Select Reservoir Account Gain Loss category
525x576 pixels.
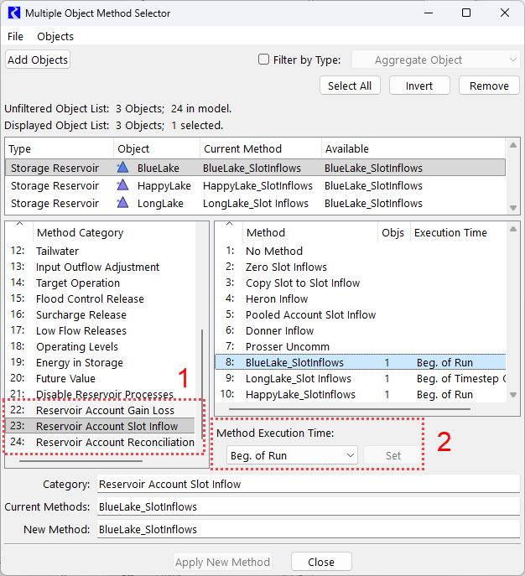pos(105,410)
